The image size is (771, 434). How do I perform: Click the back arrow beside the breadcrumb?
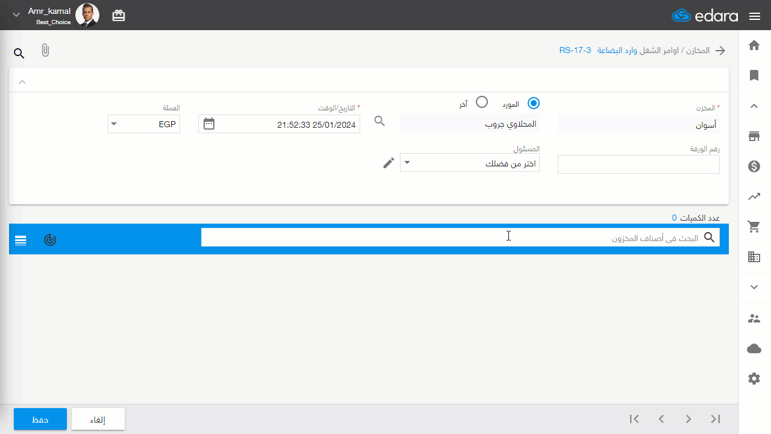(720, 51)
